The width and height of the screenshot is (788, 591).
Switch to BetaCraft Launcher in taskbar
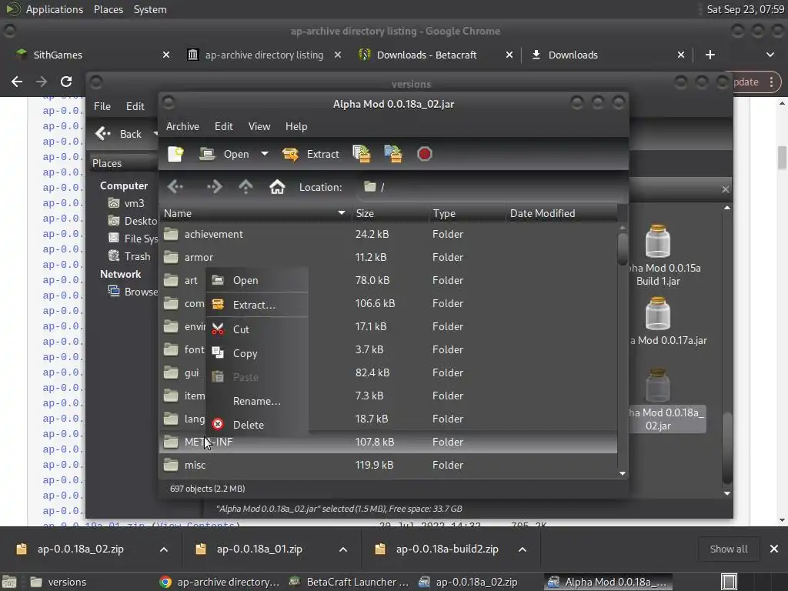tap(349, 582)
